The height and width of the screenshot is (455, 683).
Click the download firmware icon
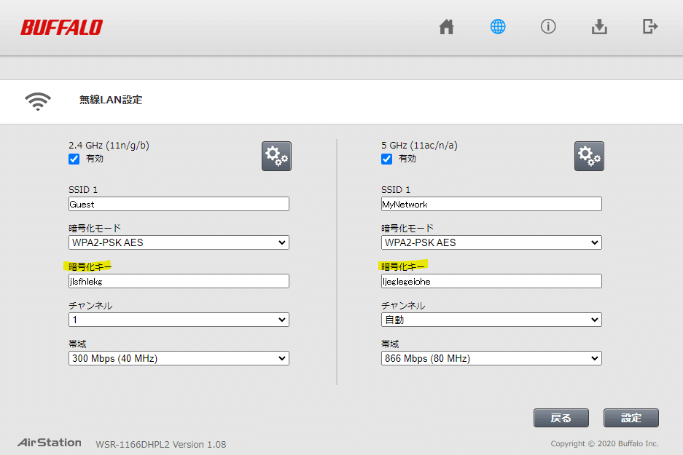[599, 27]
